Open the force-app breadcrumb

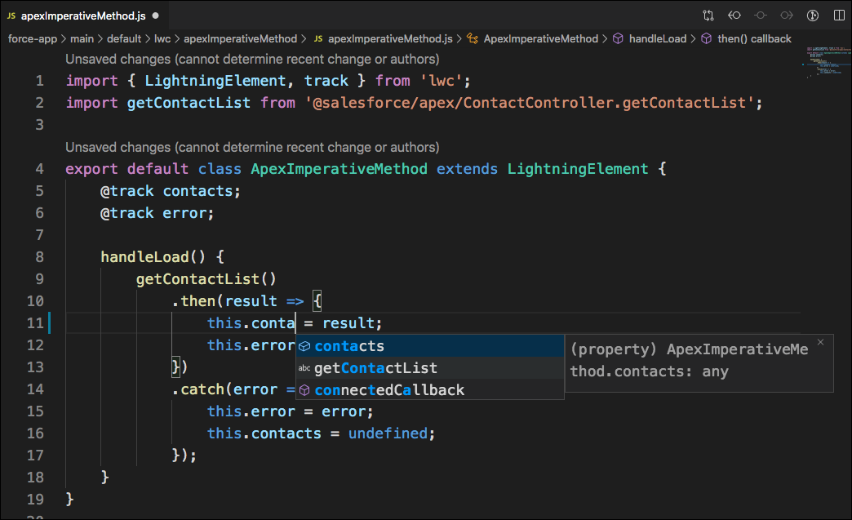click(32, 38)
